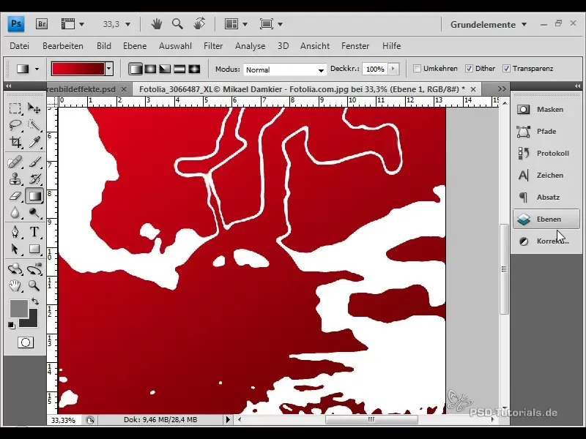Screen dimensions: 586x439
Task: Select the Path Selection tool
Action: coord(15,249)
